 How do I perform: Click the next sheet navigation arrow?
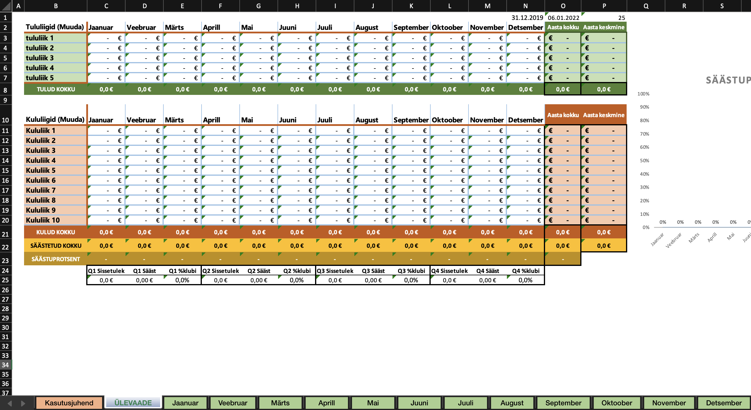pos(23,403)
